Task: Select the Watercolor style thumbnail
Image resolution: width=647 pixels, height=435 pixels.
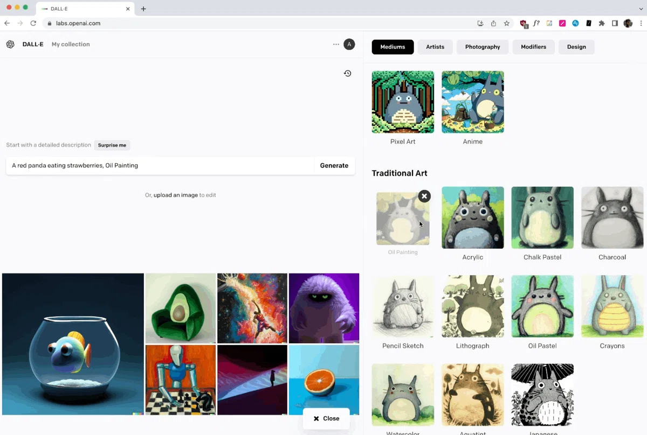Action: (403, 395)
